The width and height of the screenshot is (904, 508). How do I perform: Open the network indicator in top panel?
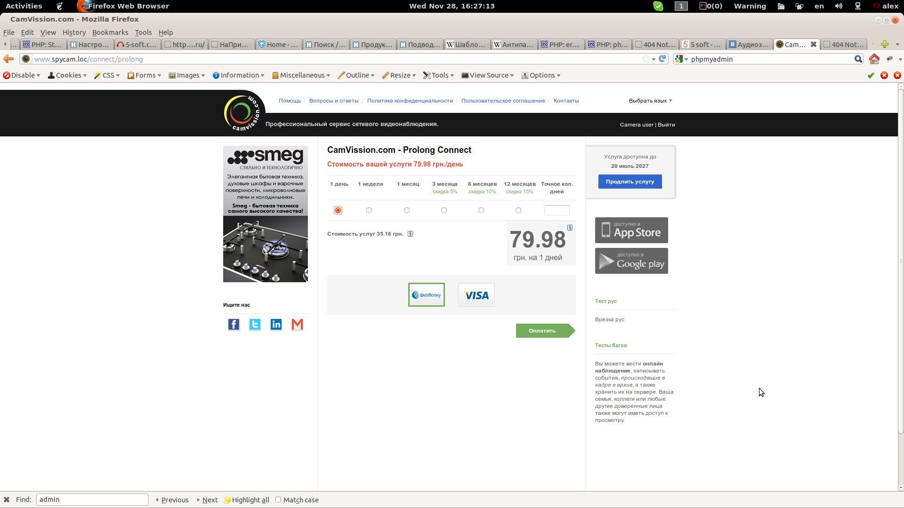click(x=858, y=6)
